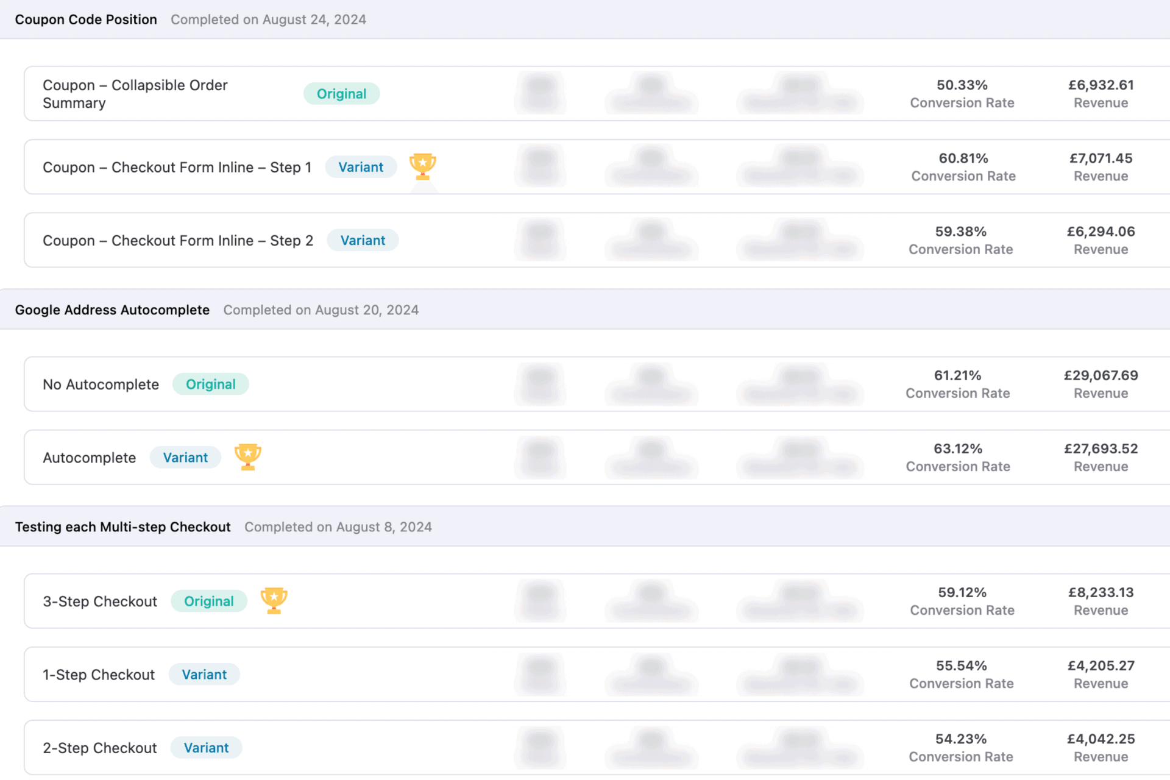Click the 54.23% Conversion Rate value

[x=961, y=739]
